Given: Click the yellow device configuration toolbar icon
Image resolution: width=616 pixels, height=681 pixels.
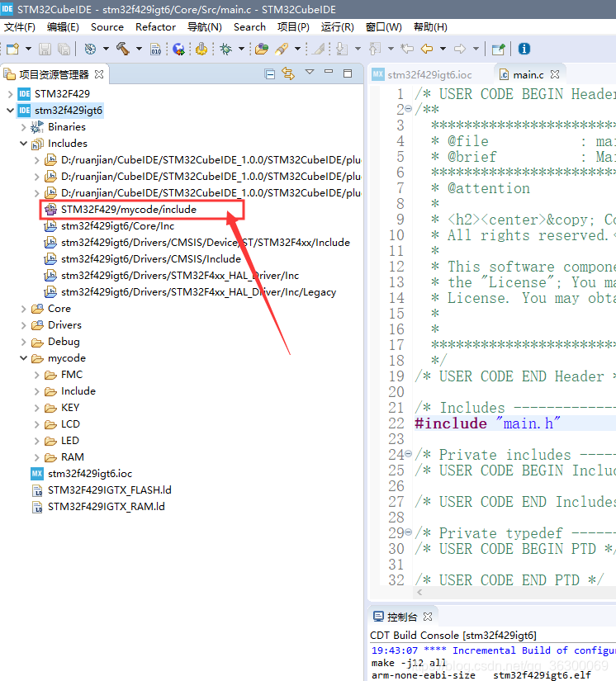Looking at the screenshot, I should click(x=201, y=49).
